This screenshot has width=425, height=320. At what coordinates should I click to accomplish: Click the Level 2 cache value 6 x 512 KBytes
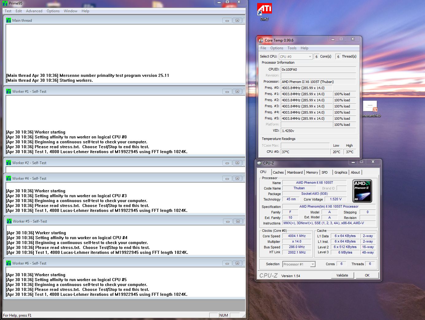pos(345,247)
